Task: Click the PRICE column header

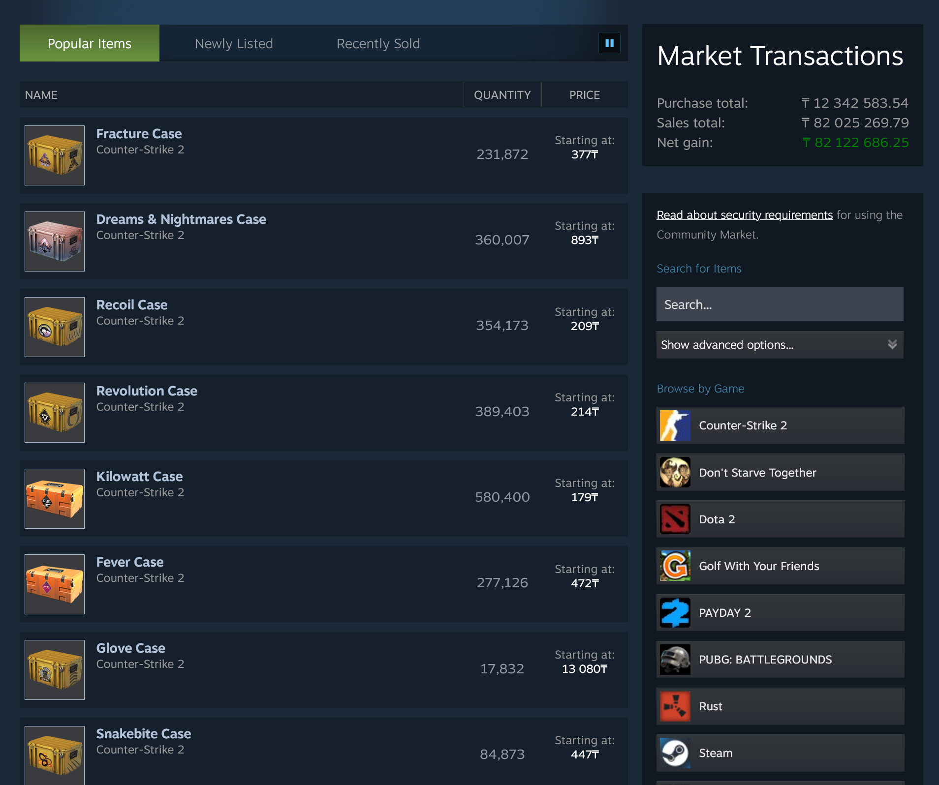Action: tap(585, 95)
